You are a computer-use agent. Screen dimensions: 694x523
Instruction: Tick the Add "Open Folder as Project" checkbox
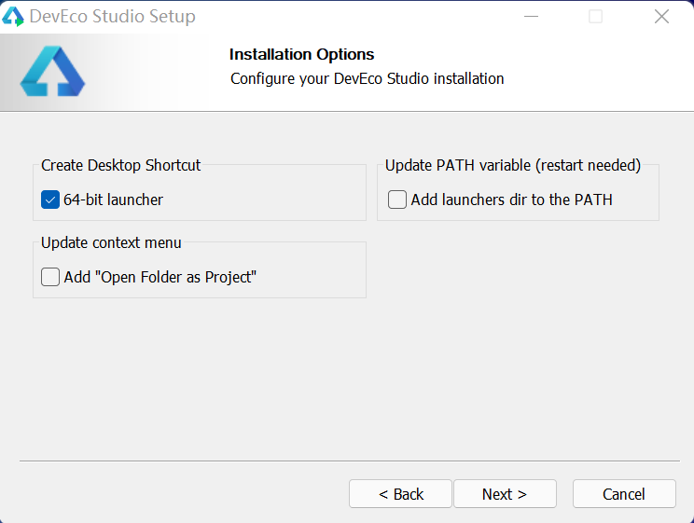pos(50,277)
